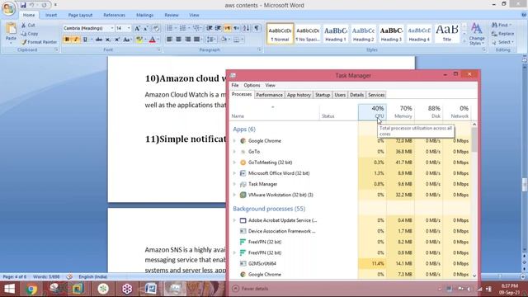Screen dimensions: 528x297
Task: Sort processes by Memory column header
Action: pyautogui.click(x=401, y=112)
